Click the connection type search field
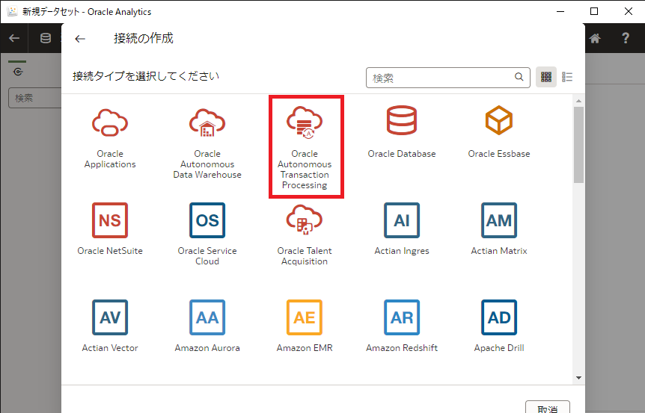Viewport: 645px width, 413px height. click(x=440, y=77)
